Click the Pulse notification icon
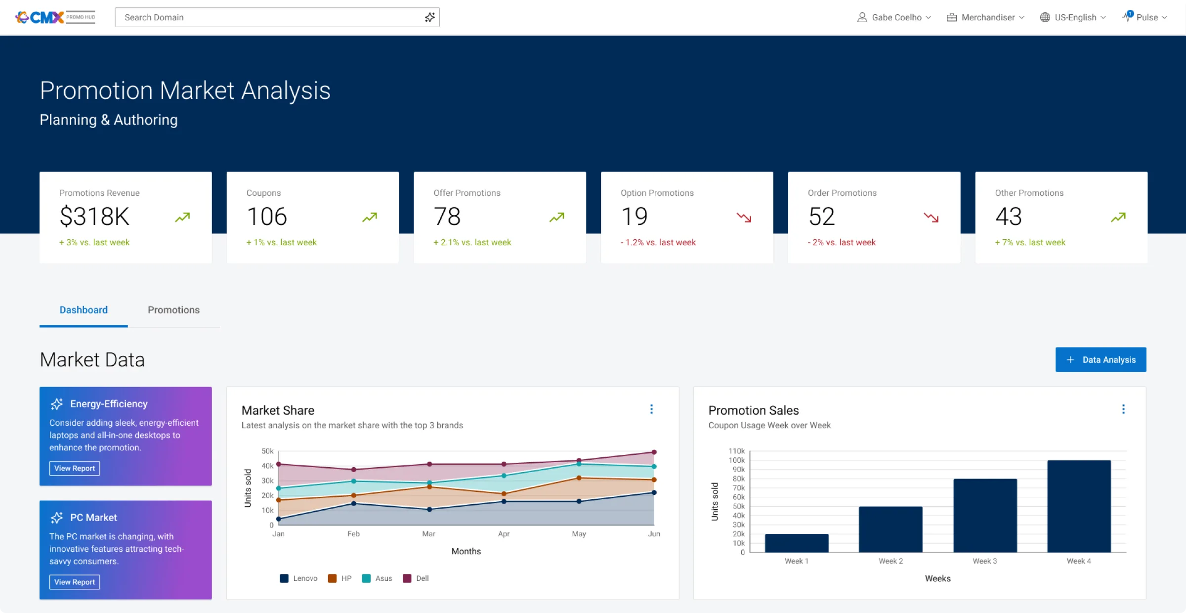 [1127, 16]
